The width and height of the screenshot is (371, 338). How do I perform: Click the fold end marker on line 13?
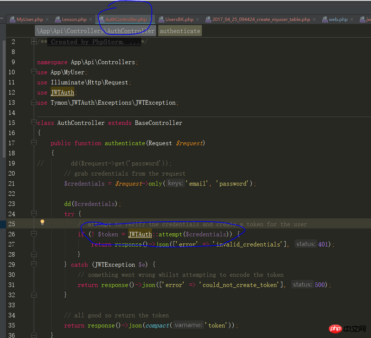(x=34, y=102)
